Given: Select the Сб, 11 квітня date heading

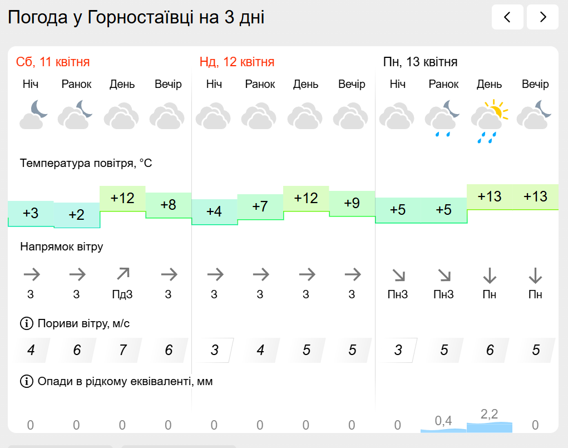Looking at the screenshot, I should click(x=53, y=62).
